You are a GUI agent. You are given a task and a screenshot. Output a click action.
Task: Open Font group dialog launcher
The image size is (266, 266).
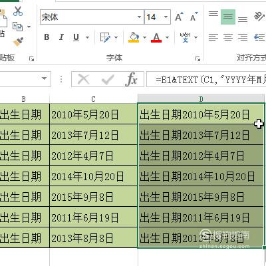(x=198, y=59)
